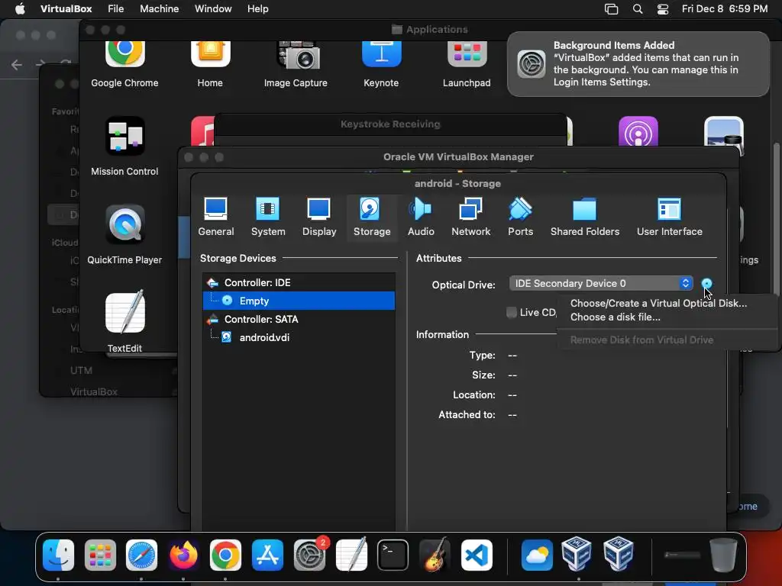Click the Stage Manager menu bar icon
Screen dimensions: 782x586
coord(611,9)
